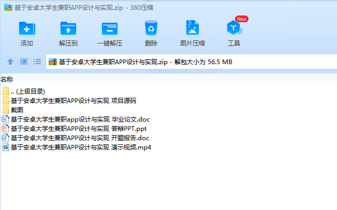Click the Word icon of 开题报告.doc
The image size is (337, 210).
[x=5, y=138]
